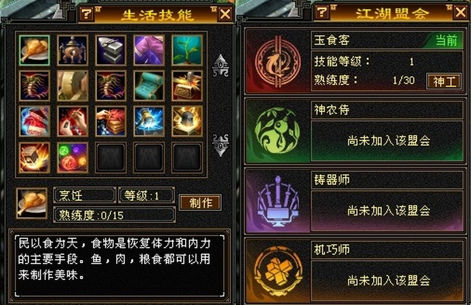471x305 pixels.
Task: Click the up arrow to scroll skill list
Action: pyautogui.click(x=220, y=66)
